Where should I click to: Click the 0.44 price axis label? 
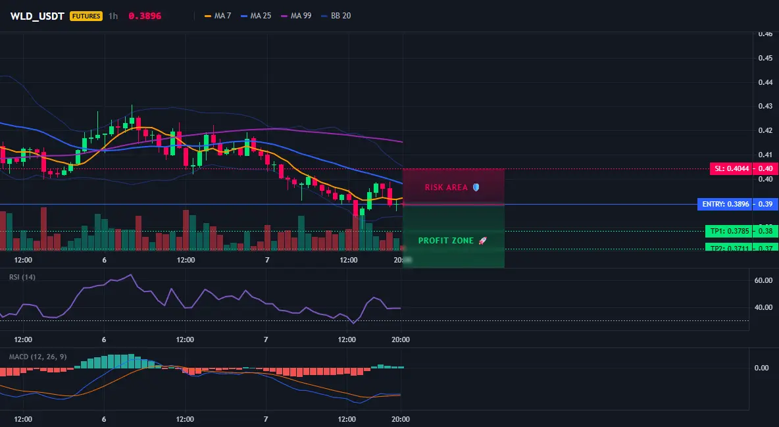click(765, 82)
